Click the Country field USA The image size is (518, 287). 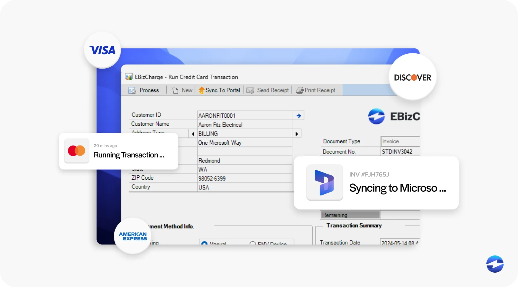pos(245,187)
